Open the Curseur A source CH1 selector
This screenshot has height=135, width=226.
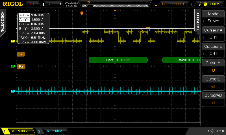click(213, 34)
